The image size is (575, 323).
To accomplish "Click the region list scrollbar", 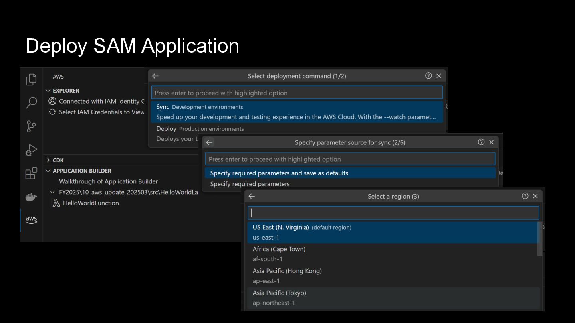I will (x=540, y=239).
